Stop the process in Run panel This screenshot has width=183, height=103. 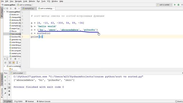(x=5, y=80)
